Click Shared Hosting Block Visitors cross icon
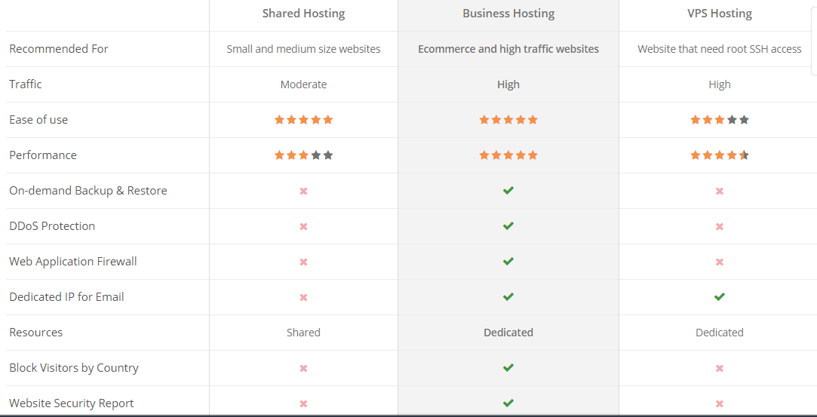 click(x=304, y=368)
